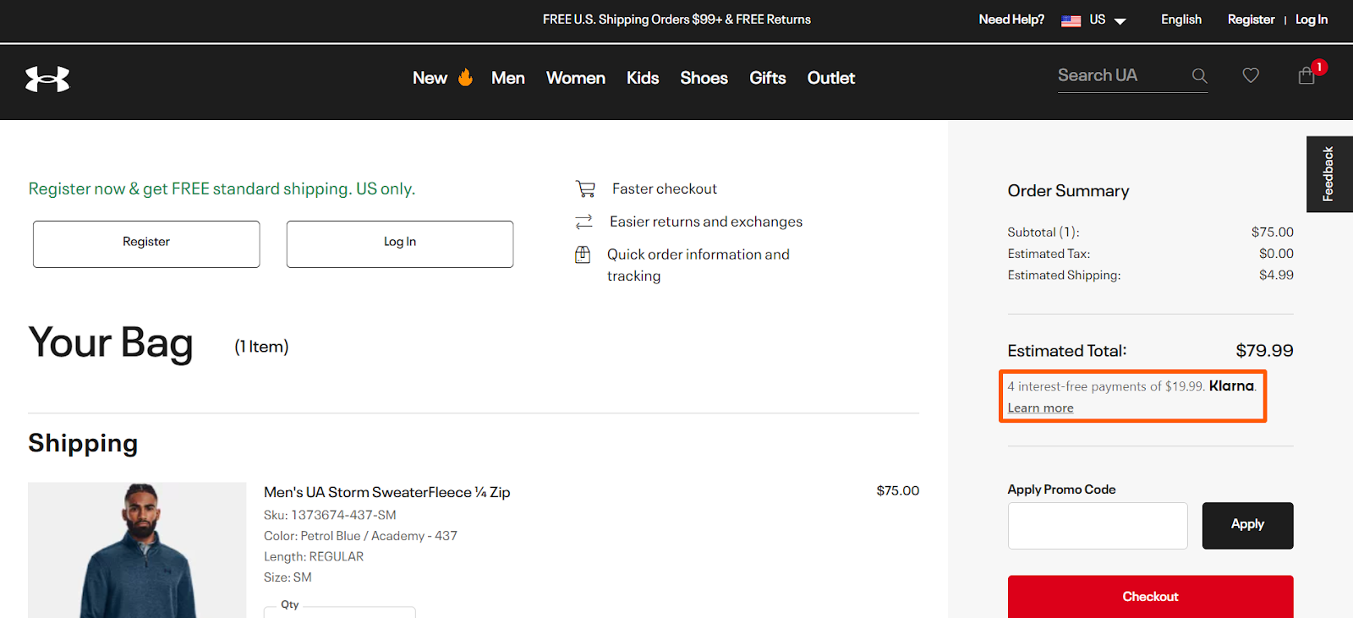1353x618 pixels.
Task: Open the wishlist heart icon
Action: tap(1251, 76)
